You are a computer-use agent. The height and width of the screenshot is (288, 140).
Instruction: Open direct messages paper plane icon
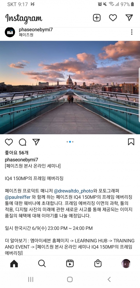tap(129, 18)
